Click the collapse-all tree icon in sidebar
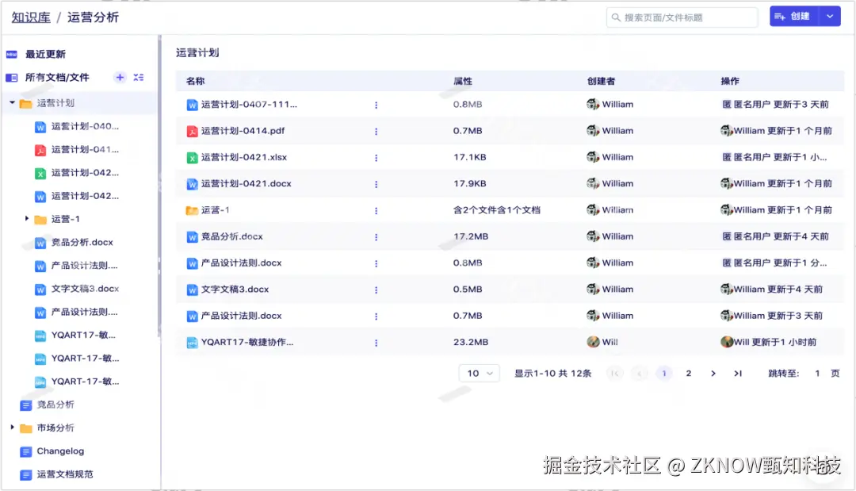 click(139, 78)
